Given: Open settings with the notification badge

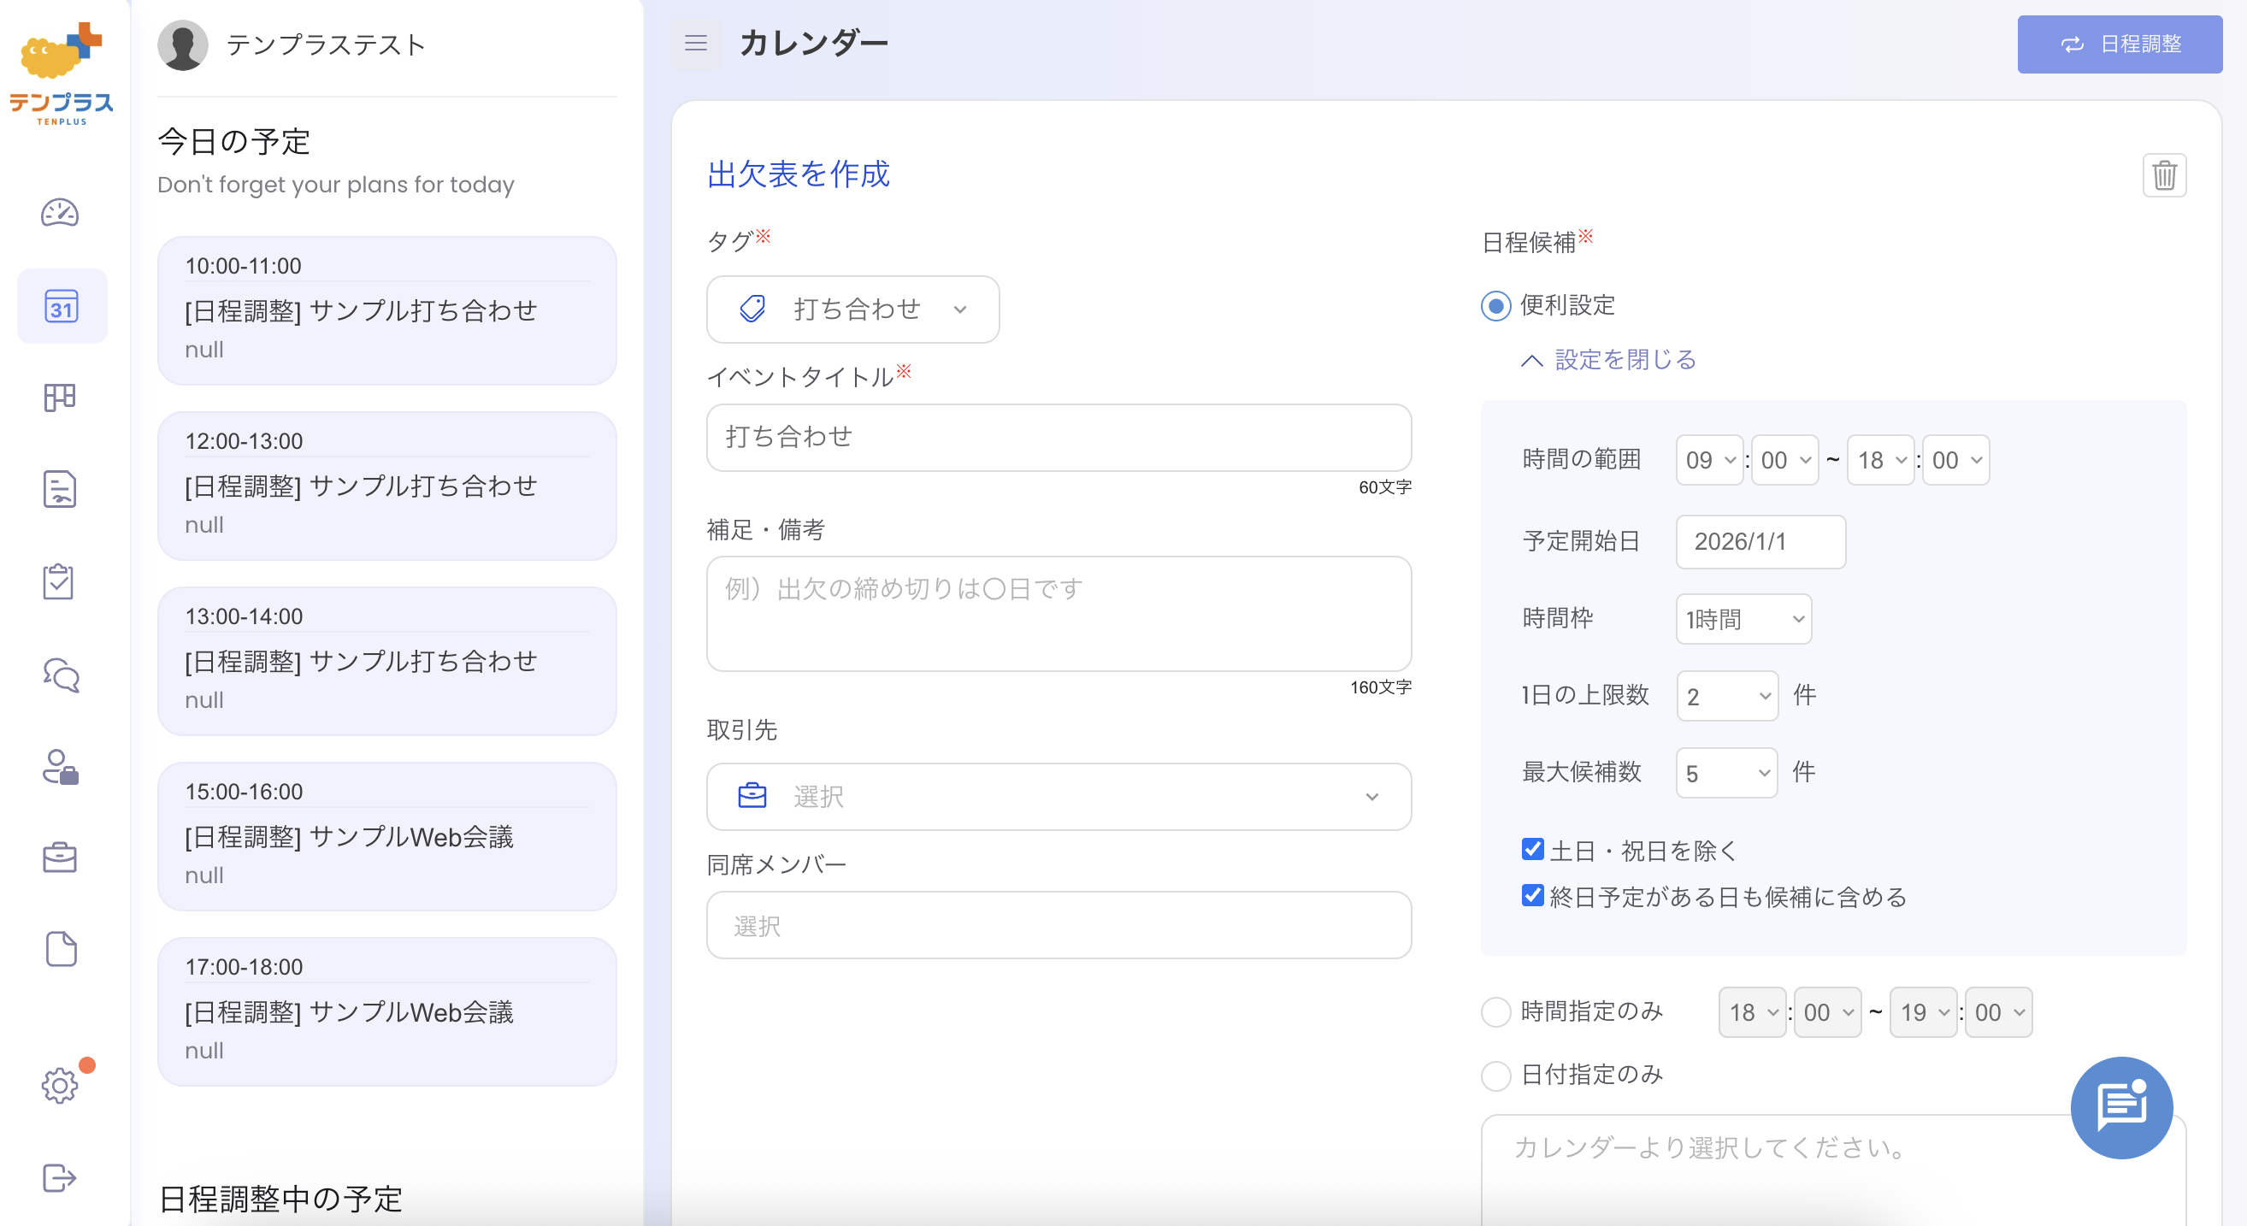Looking at the screenshot, I should pos(59,1086).
